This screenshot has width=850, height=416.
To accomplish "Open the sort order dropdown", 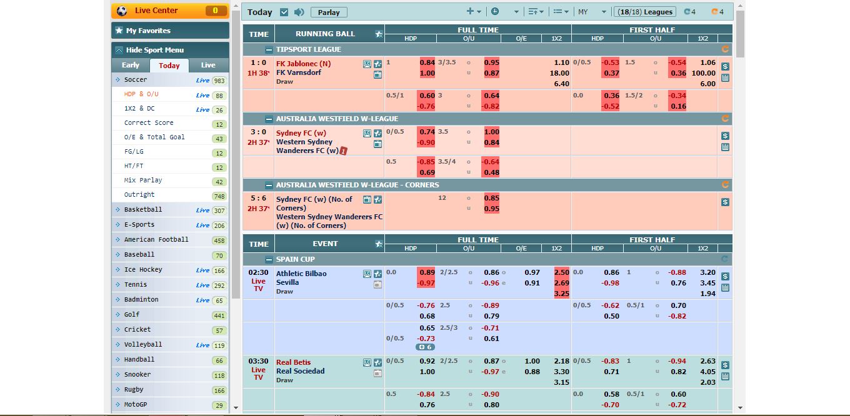I will tap(536, 12).
